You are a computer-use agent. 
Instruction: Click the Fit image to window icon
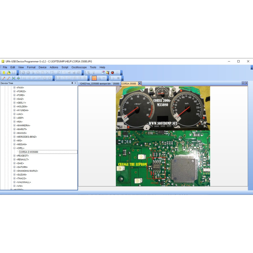[x=14, y=78]
